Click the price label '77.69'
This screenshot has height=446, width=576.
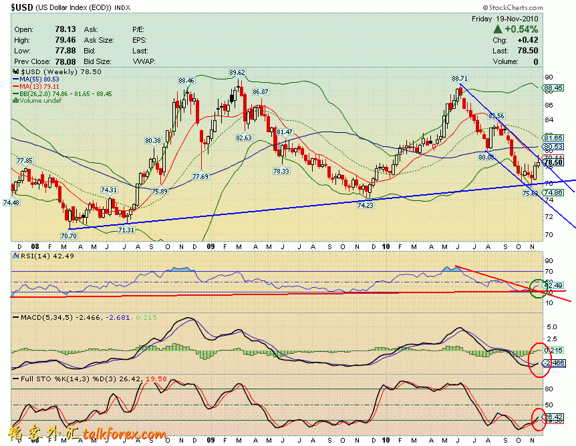(x=200, y=176)
